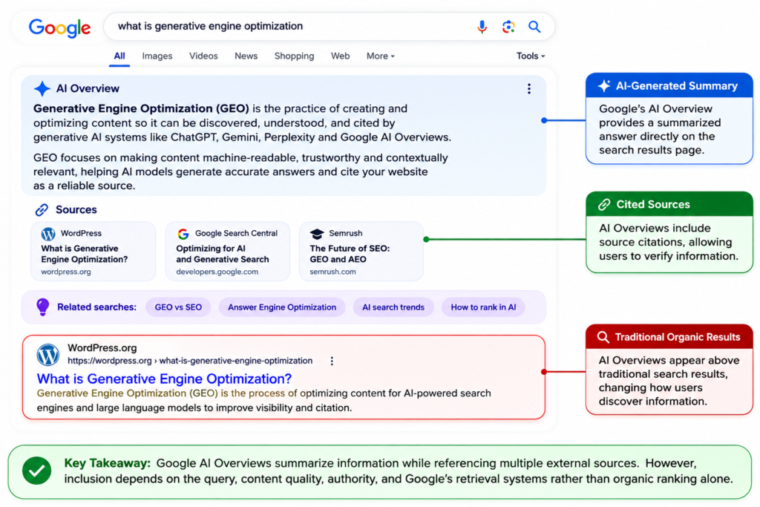Click the magnifier search button
Viewport: 760px width, 507px height.
pyautogui.click(x=534, y=27)
